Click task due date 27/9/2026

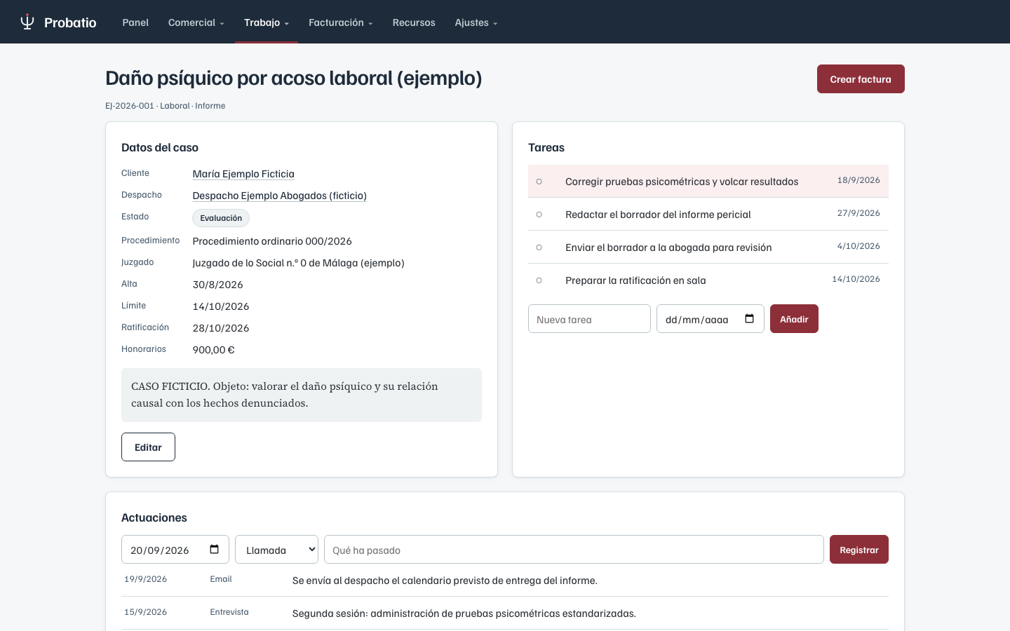(x=858, y=213)
